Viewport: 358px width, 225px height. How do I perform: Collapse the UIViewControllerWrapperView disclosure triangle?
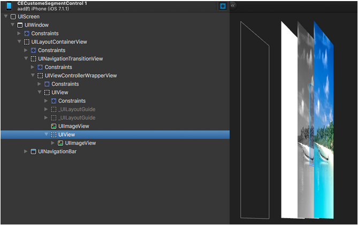click(33, 75)
